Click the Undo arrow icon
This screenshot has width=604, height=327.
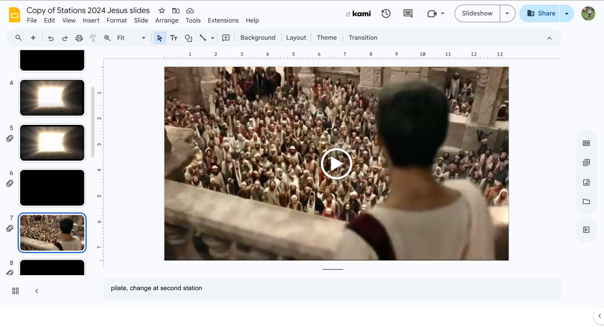51,38
